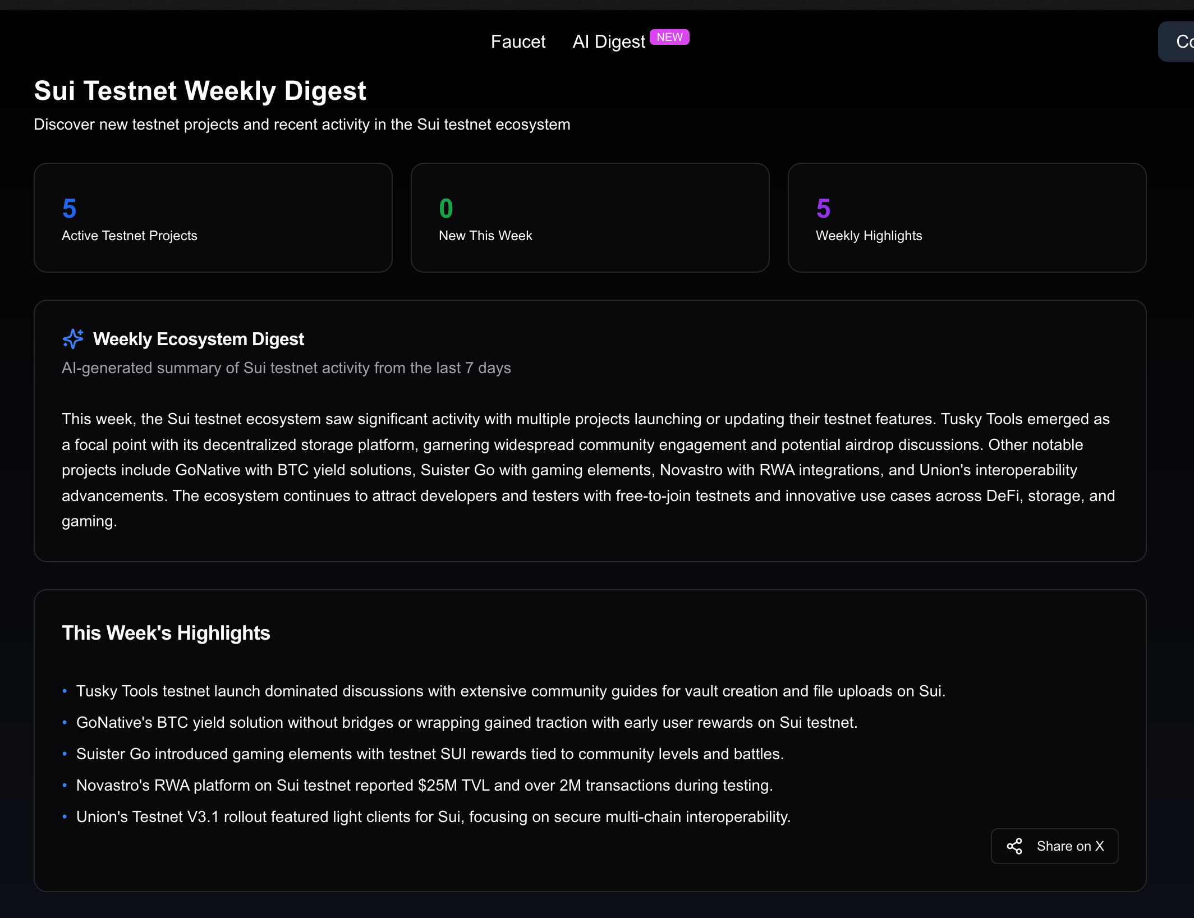
Task: Click the green 0 new this week number
Action: point(446,209)
